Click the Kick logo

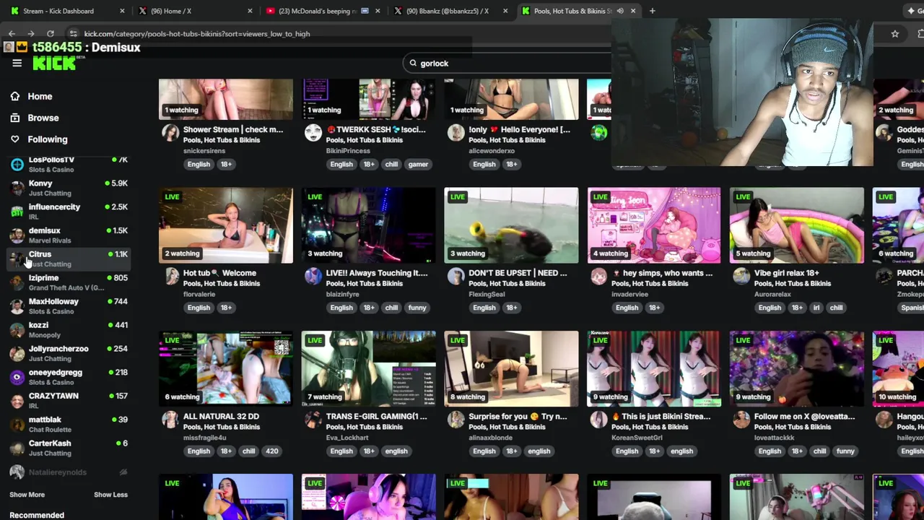pos(55,64)
